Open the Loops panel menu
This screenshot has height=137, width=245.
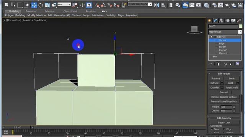[86, 15]
